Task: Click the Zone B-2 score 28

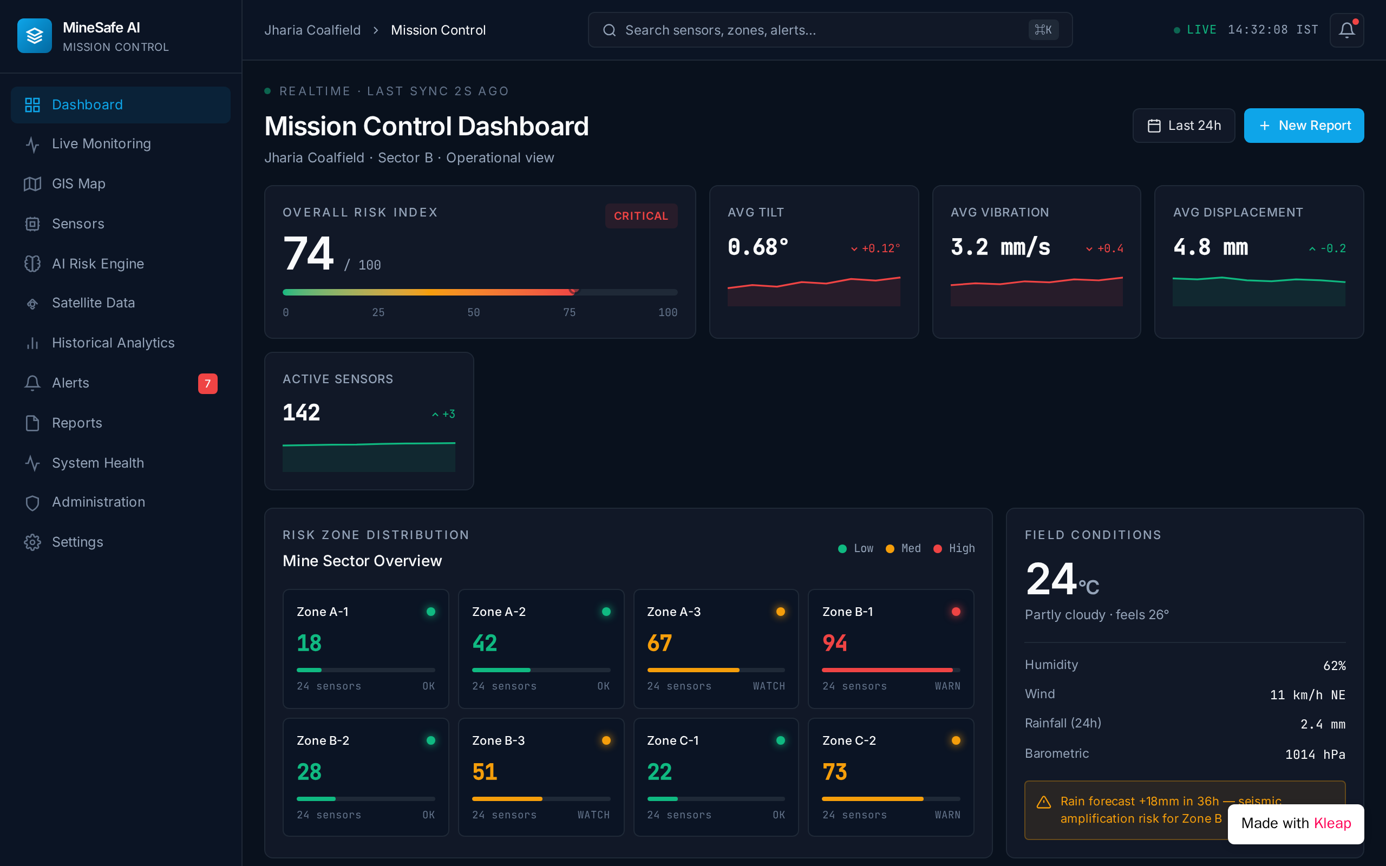Action: tap(309, 772)
